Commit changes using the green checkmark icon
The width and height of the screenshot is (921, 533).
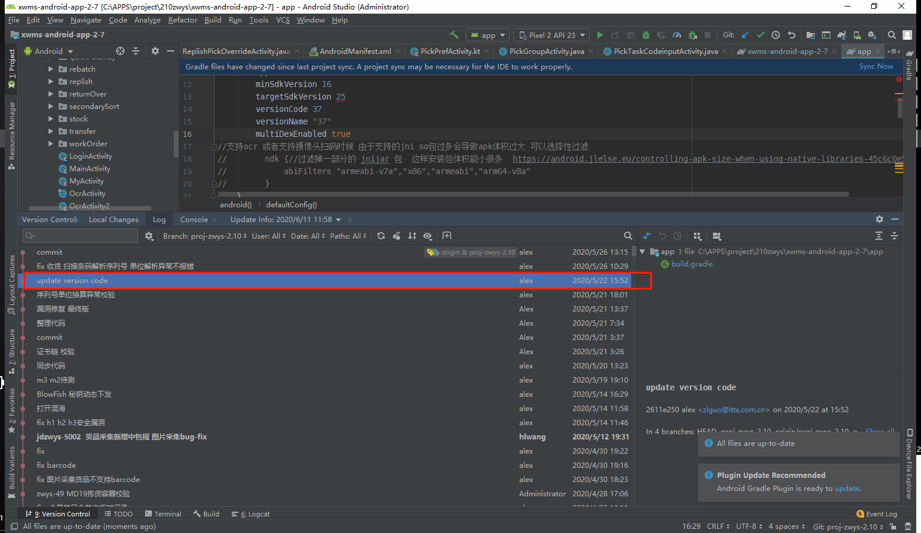pos(761,35)
